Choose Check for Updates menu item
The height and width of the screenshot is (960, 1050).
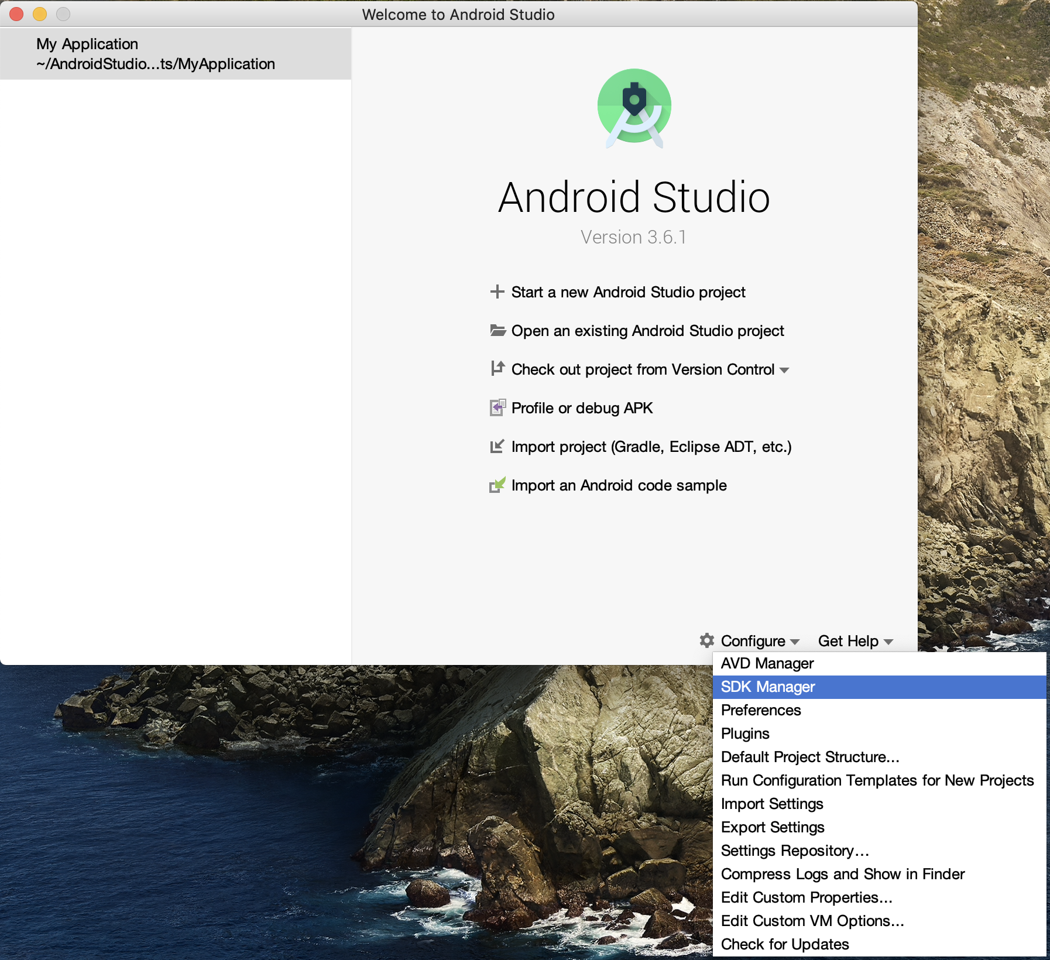coord(879,944)
